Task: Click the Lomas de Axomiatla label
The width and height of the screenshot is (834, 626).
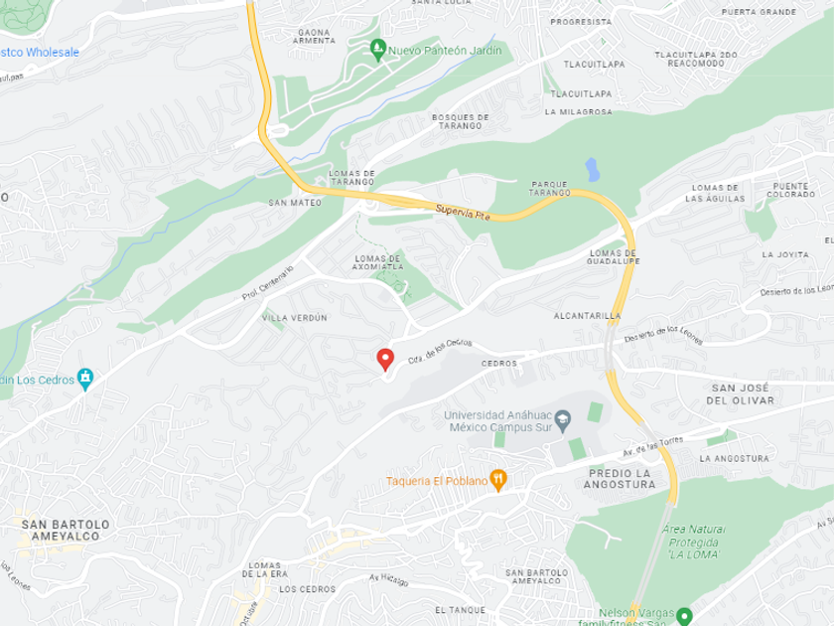Action: [377, 262]
